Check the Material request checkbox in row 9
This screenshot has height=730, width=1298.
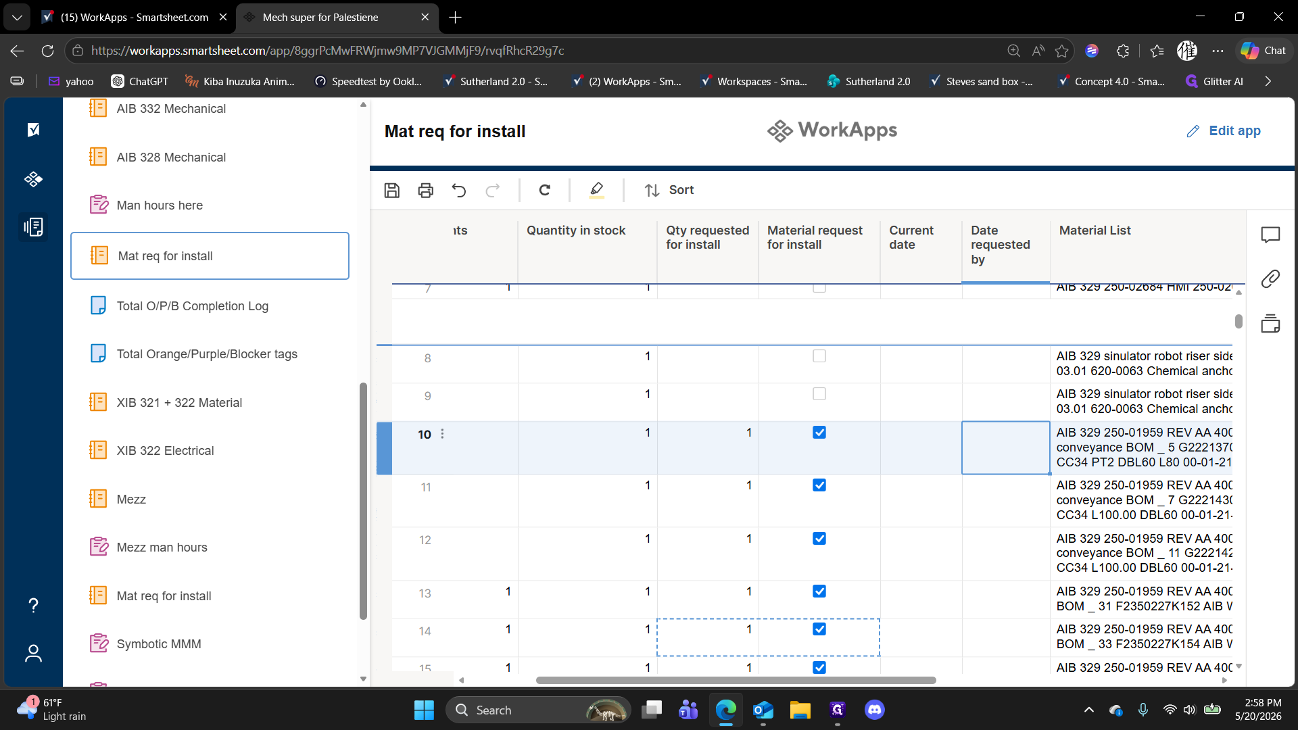[x=819, y=394]
